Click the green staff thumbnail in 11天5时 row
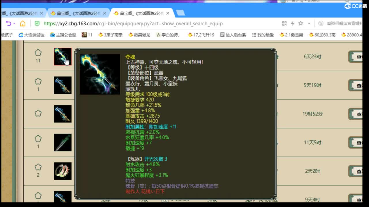The image size is (369, 207). click(x=63, y=142)
